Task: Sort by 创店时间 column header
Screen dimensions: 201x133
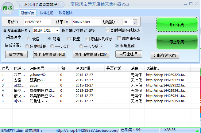Action: 83,68
